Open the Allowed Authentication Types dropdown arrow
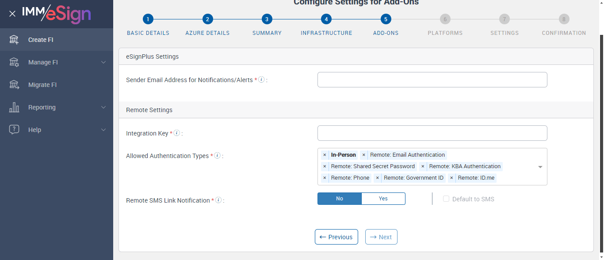 point(540,167)
